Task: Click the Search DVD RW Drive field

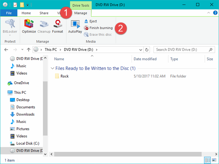Action: [x=184, y=50]
